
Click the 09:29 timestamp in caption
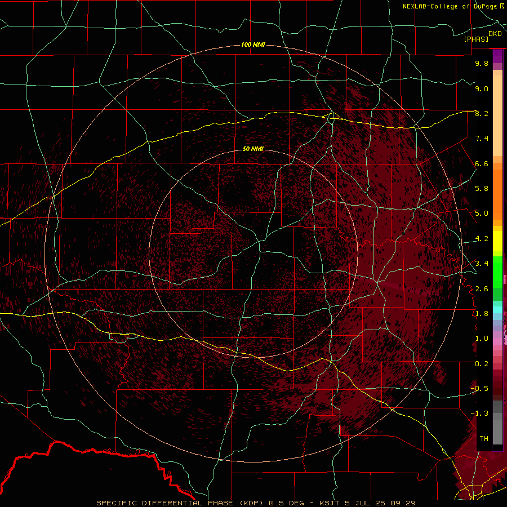(x=403, y=503)
